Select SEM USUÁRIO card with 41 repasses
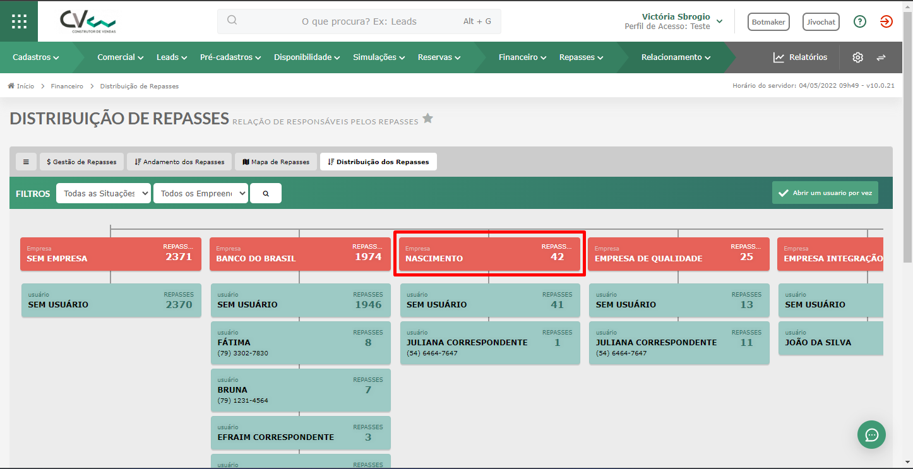 tap(490, 300)
